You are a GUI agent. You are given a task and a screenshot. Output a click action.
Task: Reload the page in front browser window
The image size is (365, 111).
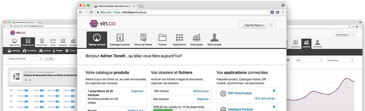[x=91, y=12]
